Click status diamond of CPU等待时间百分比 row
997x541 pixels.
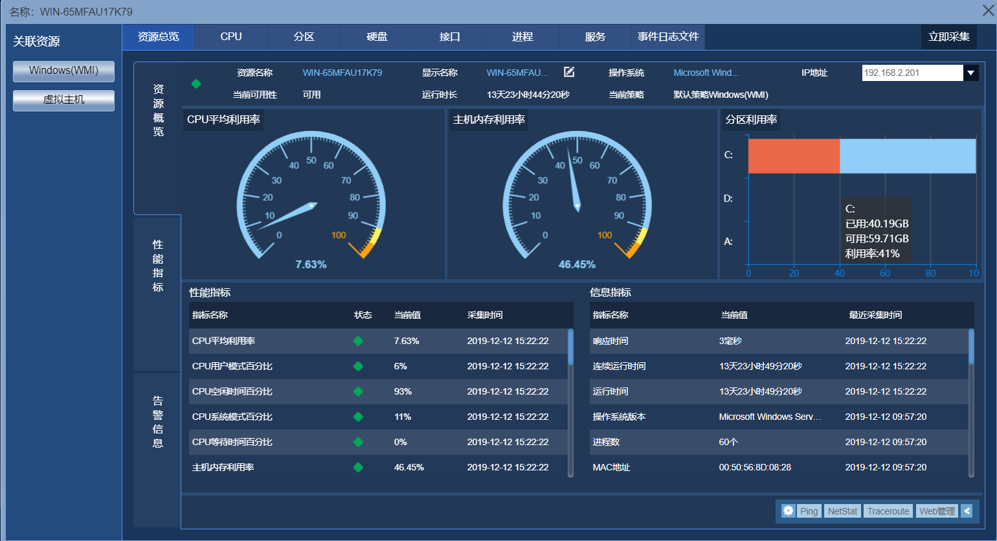pos(358,442)
